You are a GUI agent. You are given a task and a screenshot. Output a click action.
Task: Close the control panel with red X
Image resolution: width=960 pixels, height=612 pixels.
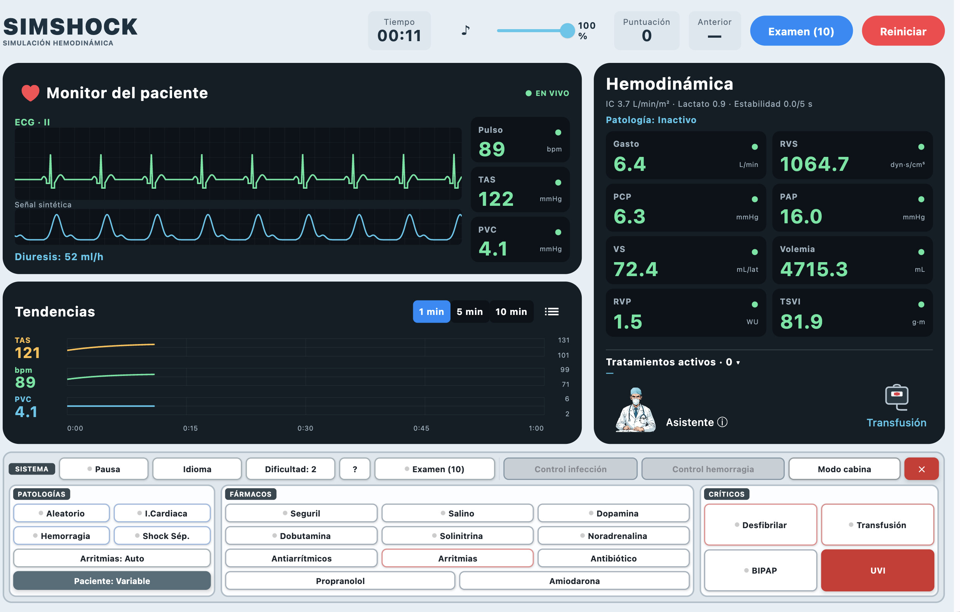pos(921,469)
